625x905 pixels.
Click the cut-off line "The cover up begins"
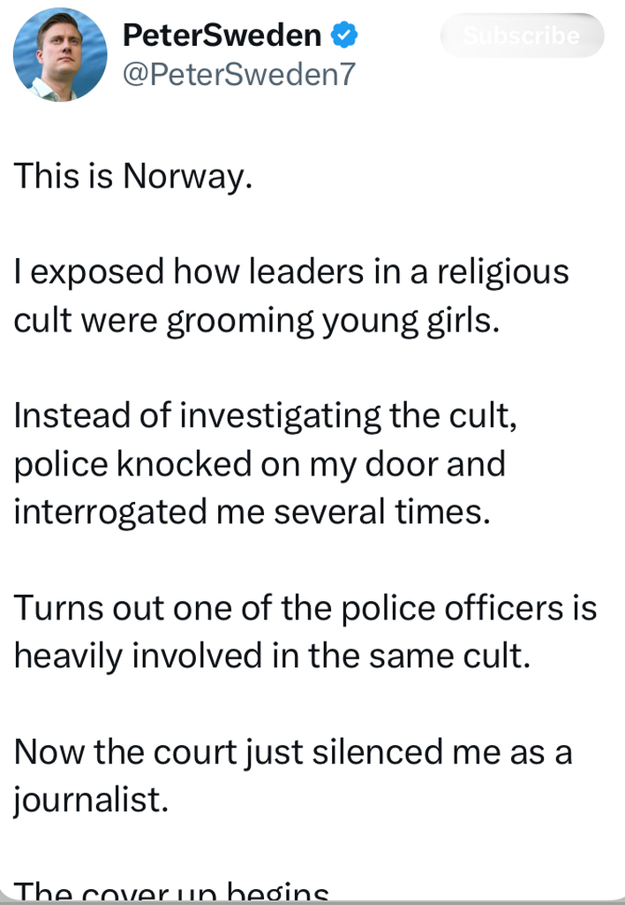click(172, 893)
